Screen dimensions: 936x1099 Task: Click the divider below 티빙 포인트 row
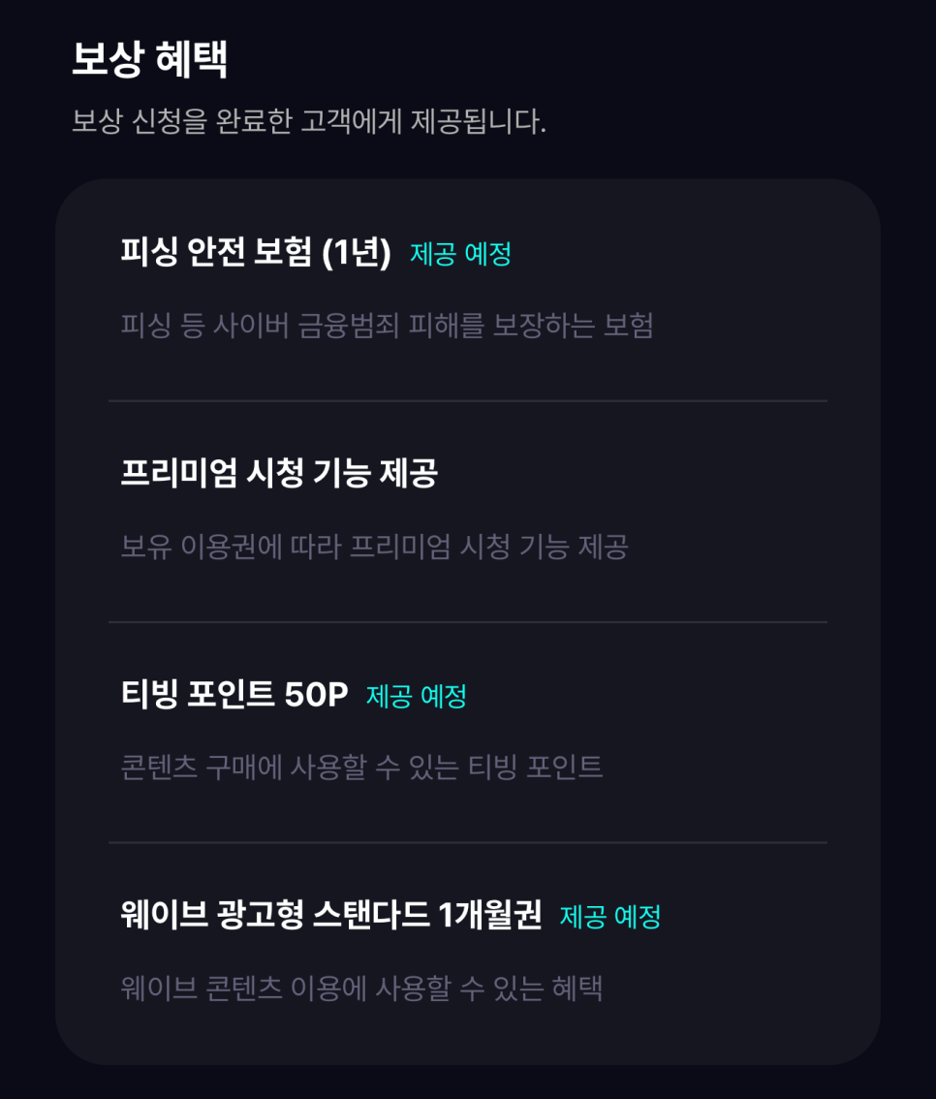(x=468, y=842)
